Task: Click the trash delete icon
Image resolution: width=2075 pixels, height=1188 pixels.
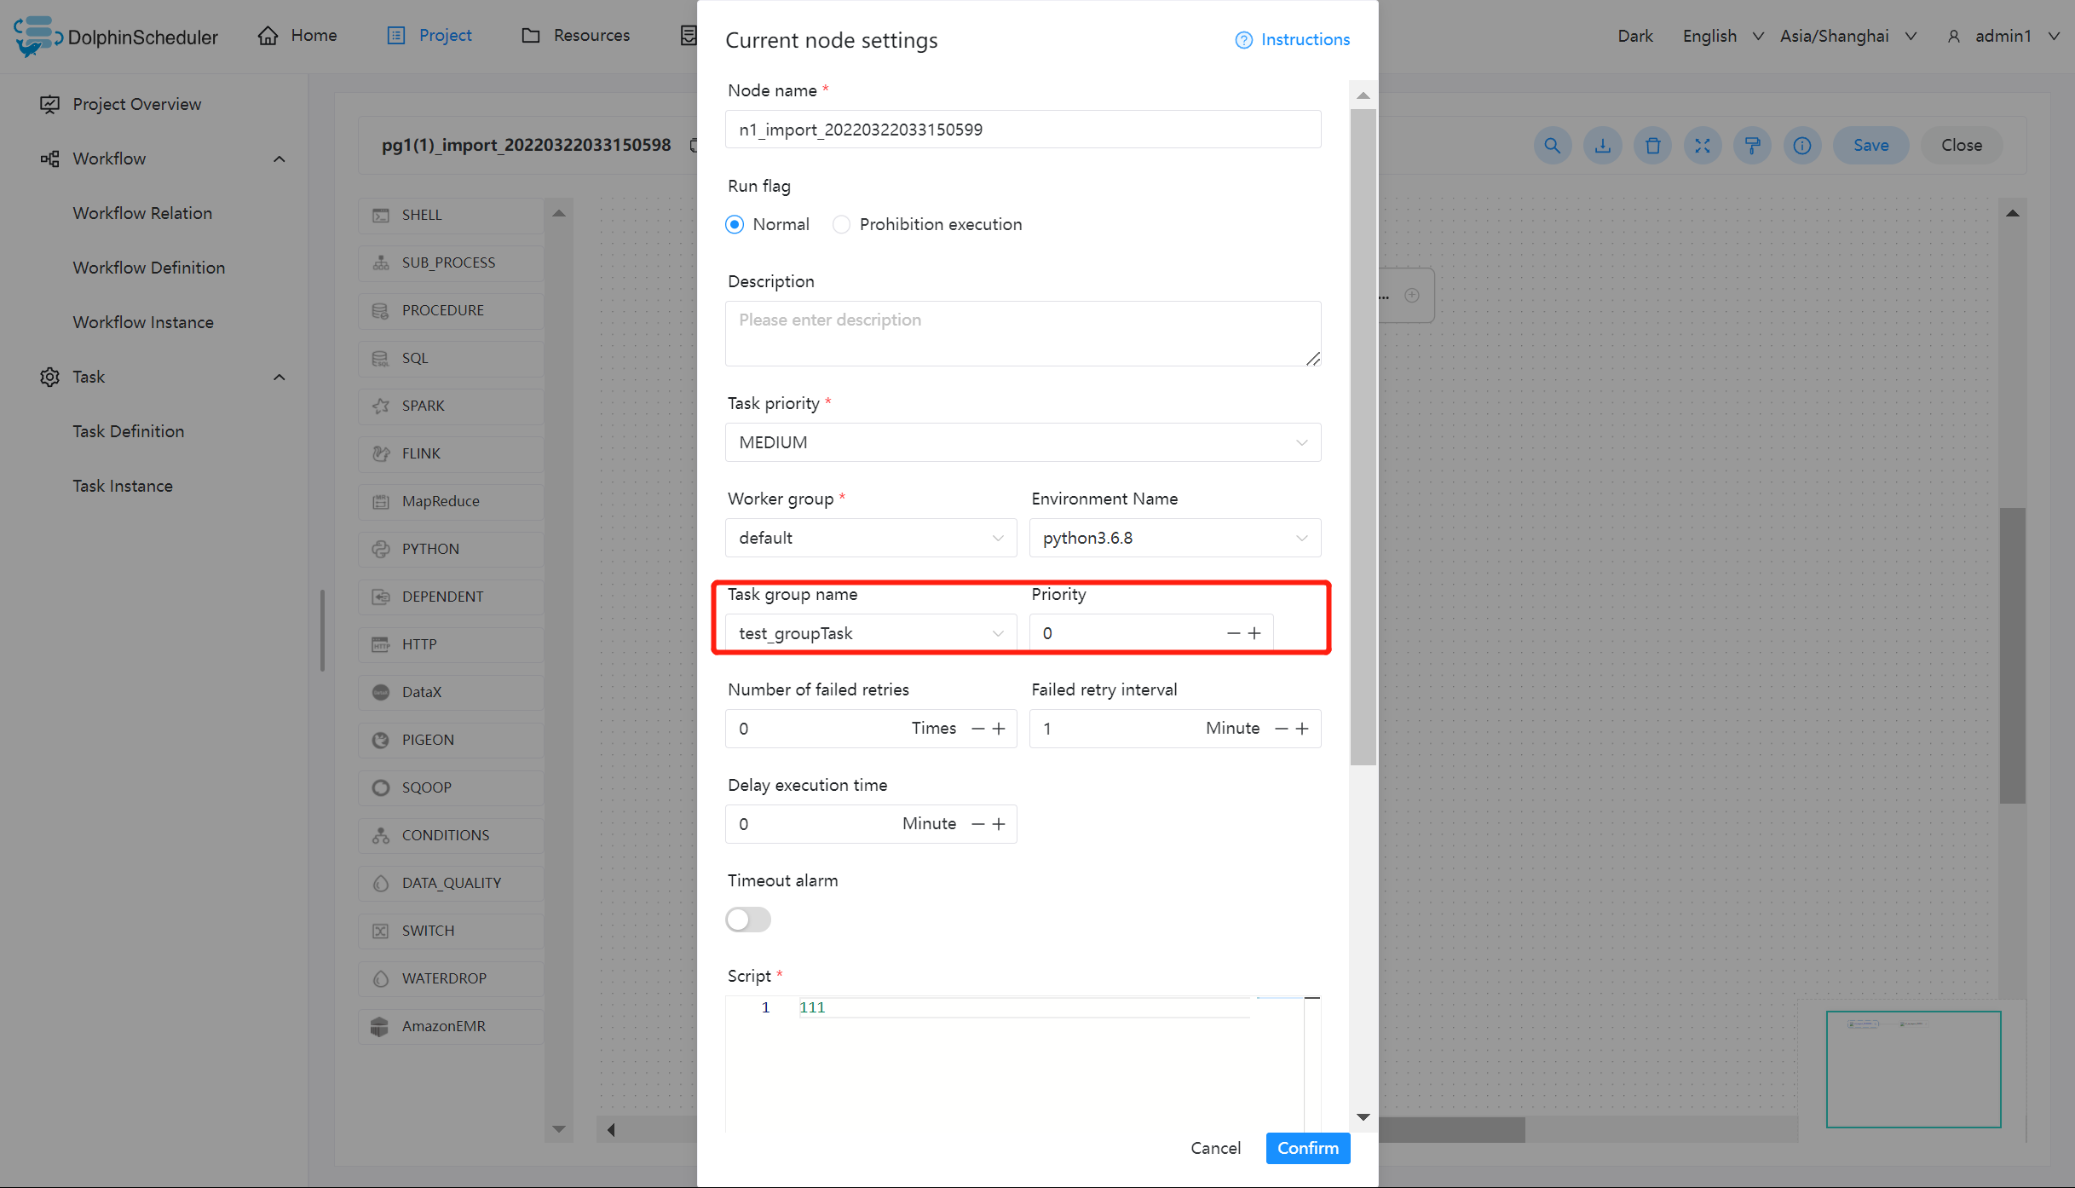Action: click(x=1652, y=146)
